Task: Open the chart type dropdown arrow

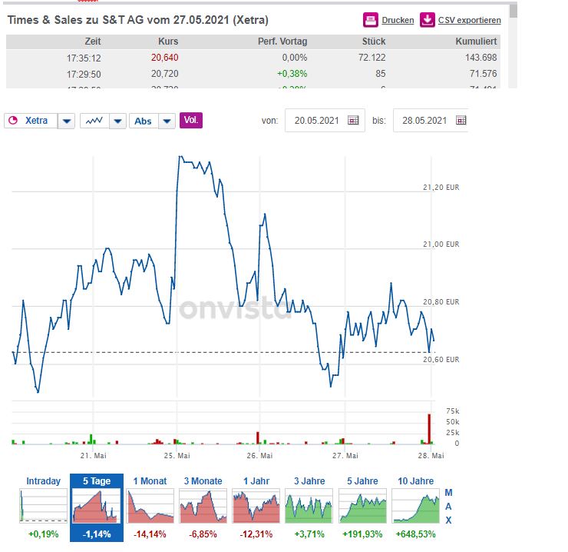Action: point(117,121)
